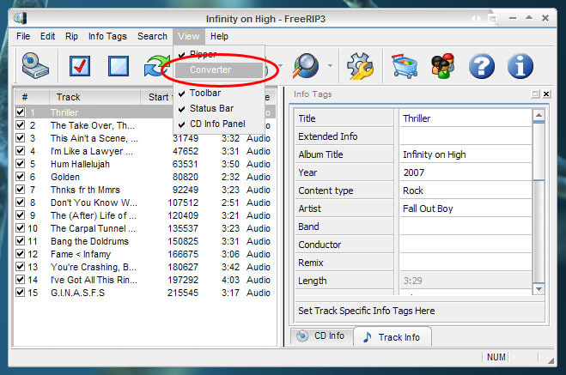Image resolution: width=566 pixels, height=375 pixels.
Task: Switch to the CD Info tab
Action: coord(322,336)
